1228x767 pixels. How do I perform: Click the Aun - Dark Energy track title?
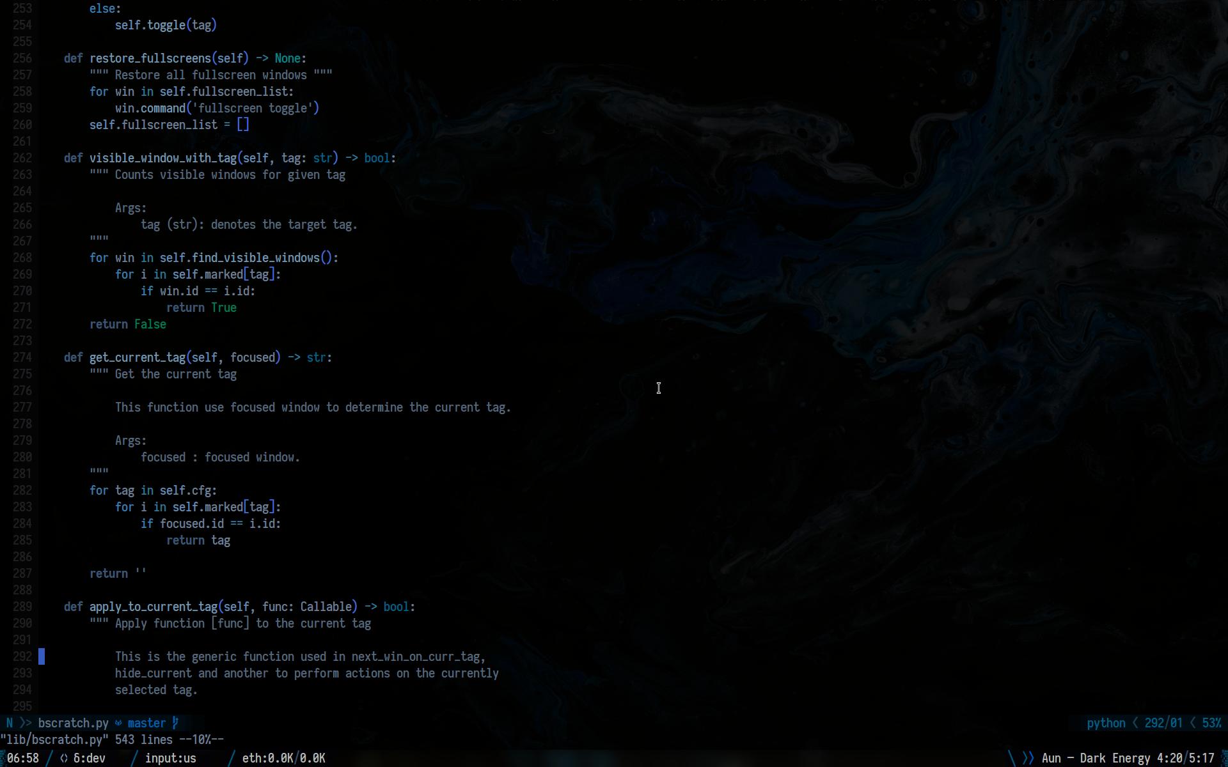point(1096,758)
